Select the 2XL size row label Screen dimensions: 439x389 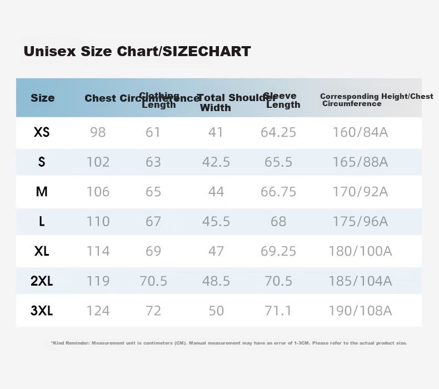(x=42, y=281)
